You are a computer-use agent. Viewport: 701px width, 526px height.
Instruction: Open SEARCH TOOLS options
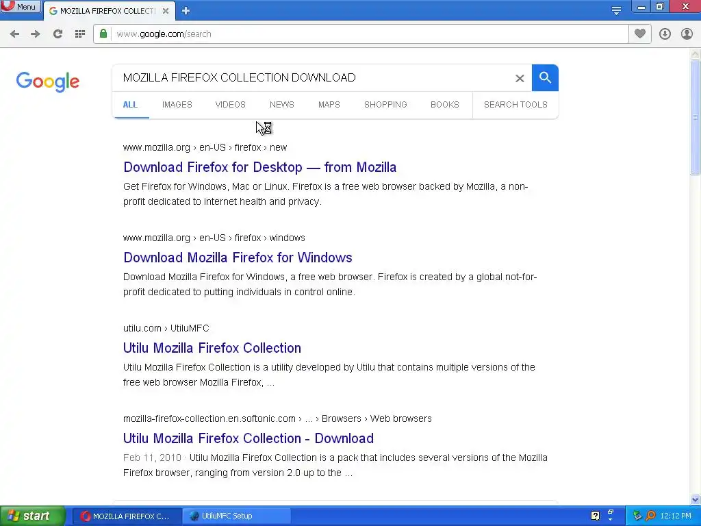coord(515,105)
